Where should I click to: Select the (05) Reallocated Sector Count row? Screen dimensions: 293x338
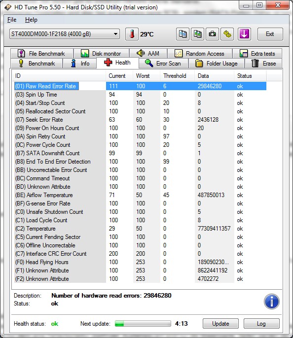pos(140,111)
